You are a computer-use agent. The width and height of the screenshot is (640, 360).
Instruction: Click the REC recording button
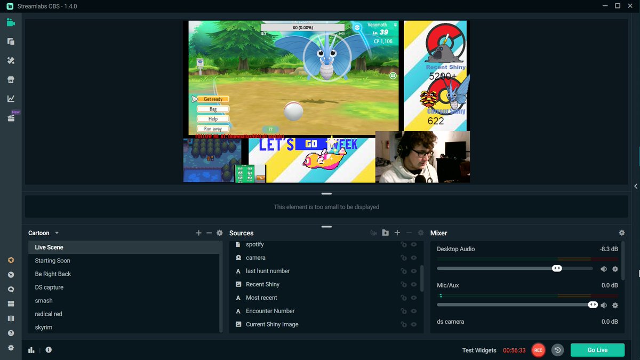tap(538, 350)
